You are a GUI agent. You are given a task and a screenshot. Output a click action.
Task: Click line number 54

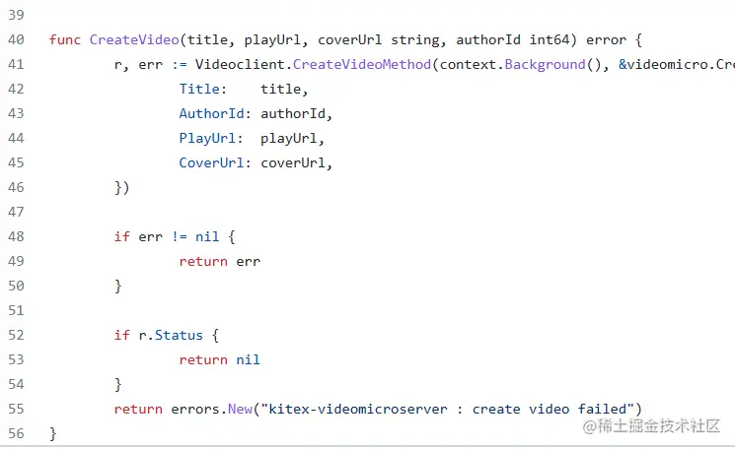[16, 384]
